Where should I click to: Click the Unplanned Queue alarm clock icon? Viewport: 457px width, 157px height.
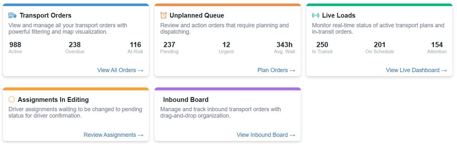tap(164, 15)
